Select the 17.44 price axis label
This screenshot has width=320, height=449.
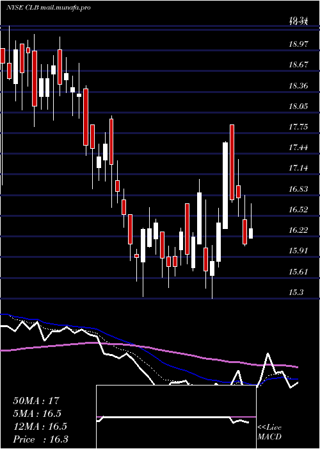tap(299, 148)
